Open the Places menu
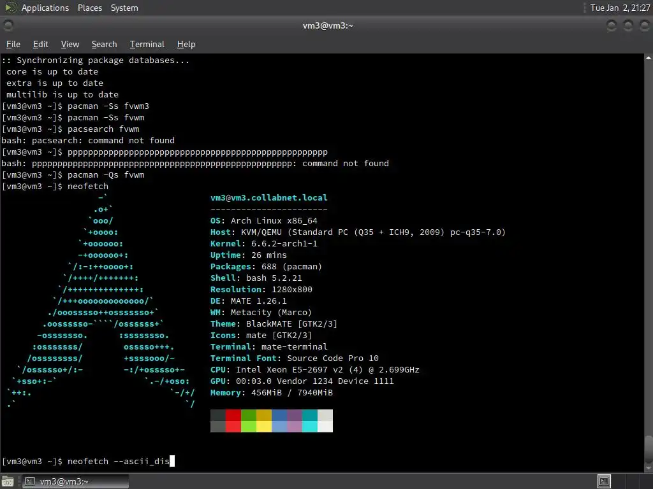Screen dimensions: 653x489 pyautogui.click(x=89, y=8)
